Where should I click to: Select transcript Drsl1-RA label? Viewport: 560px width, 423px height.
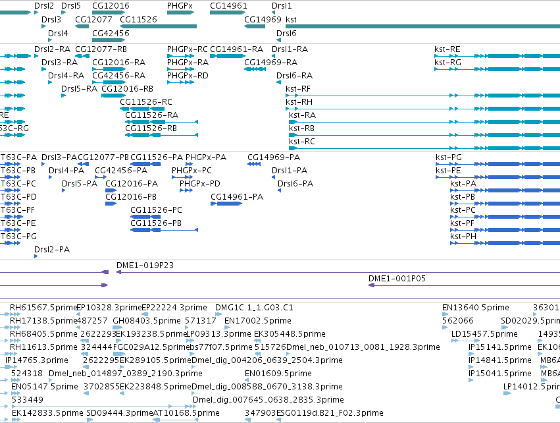(x=290, y=49)
